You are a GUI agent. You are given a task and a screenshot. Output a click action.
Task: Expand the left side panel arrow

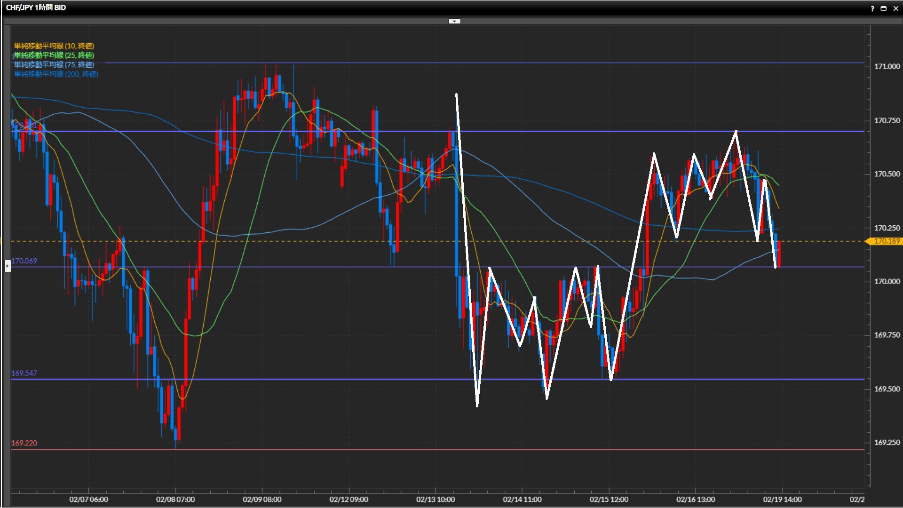(8, 266)
